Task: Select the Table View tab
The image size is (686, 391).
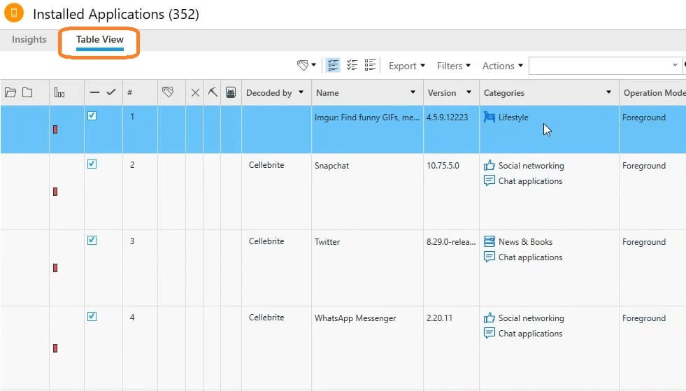Action: 99,40
